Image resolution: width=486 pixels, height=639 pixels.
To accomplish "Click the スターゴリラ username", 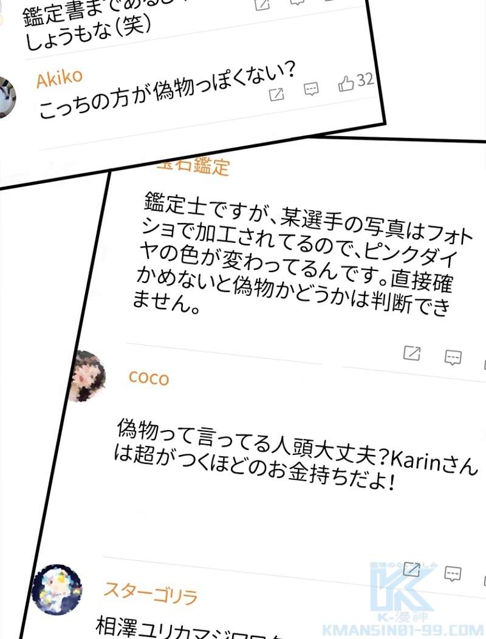I will [151, 593].
